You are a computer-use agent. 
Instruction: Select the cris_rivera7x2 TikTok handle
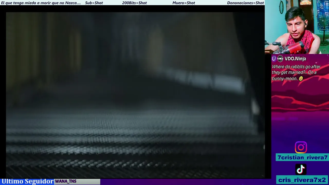pos(302,180)
